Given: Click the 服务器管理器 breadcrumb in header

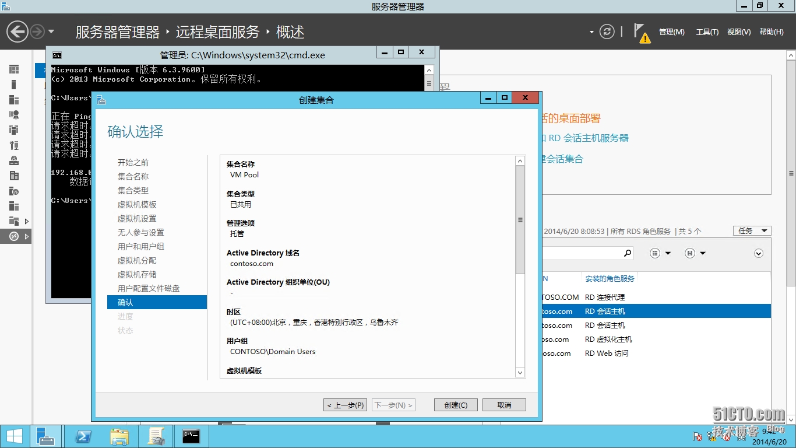Looking at the screenshot, I should click(x=118, y=32).
